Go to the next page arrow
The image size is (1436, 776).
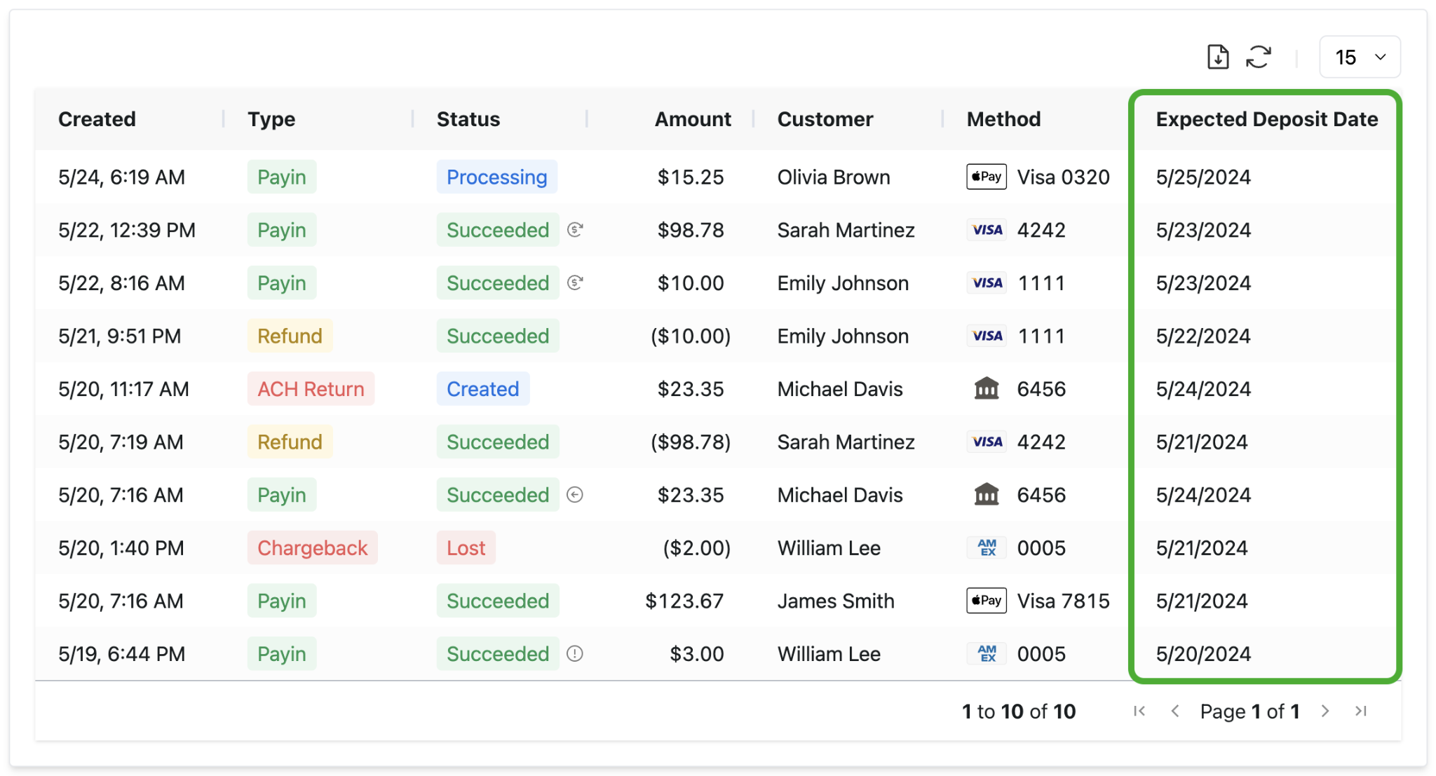point(1325,711)
